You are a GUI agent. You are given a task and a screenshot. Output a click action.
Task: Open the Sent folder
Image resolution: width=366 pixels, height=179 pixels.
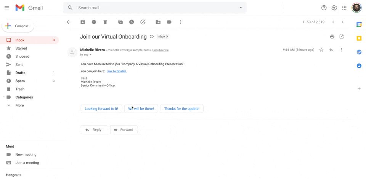(19, 65)
